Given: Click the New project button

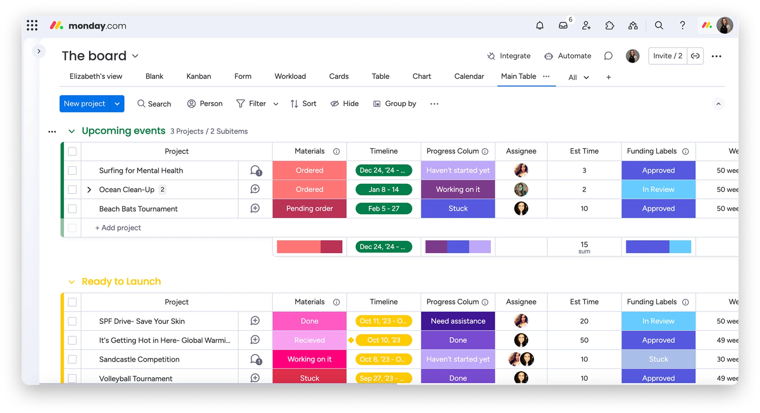Looking at the screenshot, I should pos(84,104).
